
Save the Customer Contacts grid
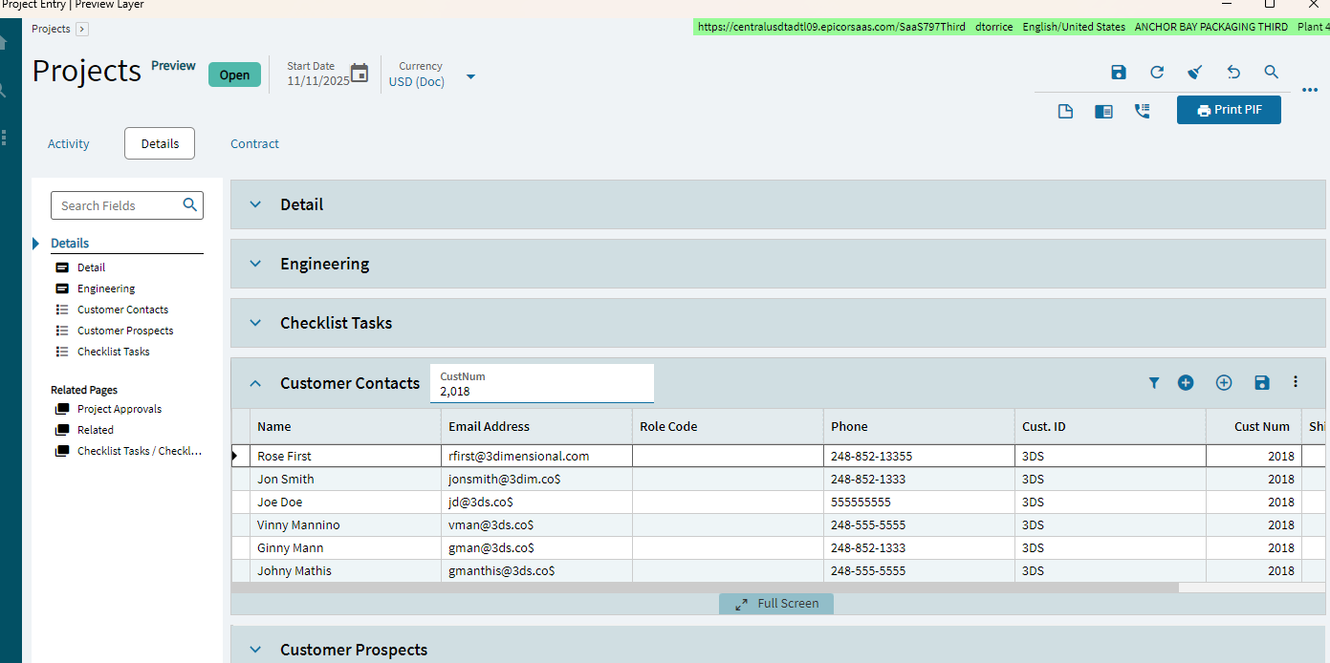1262,383
